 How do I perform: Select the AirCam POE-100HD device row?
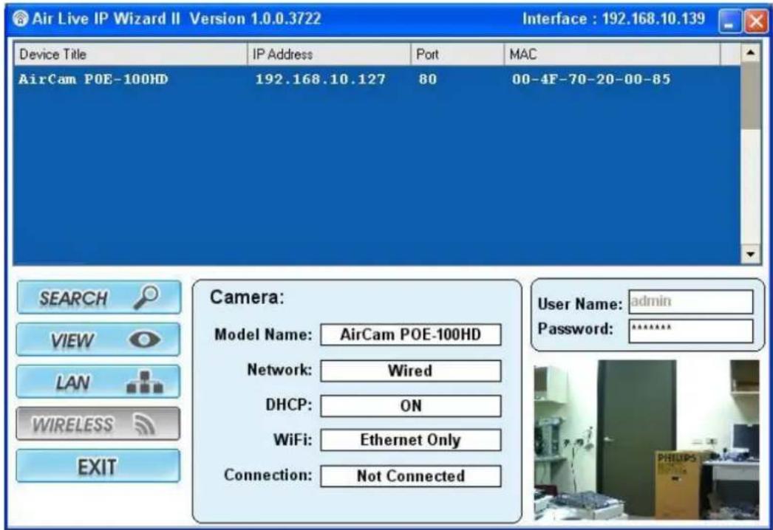(x=377, y=79)
